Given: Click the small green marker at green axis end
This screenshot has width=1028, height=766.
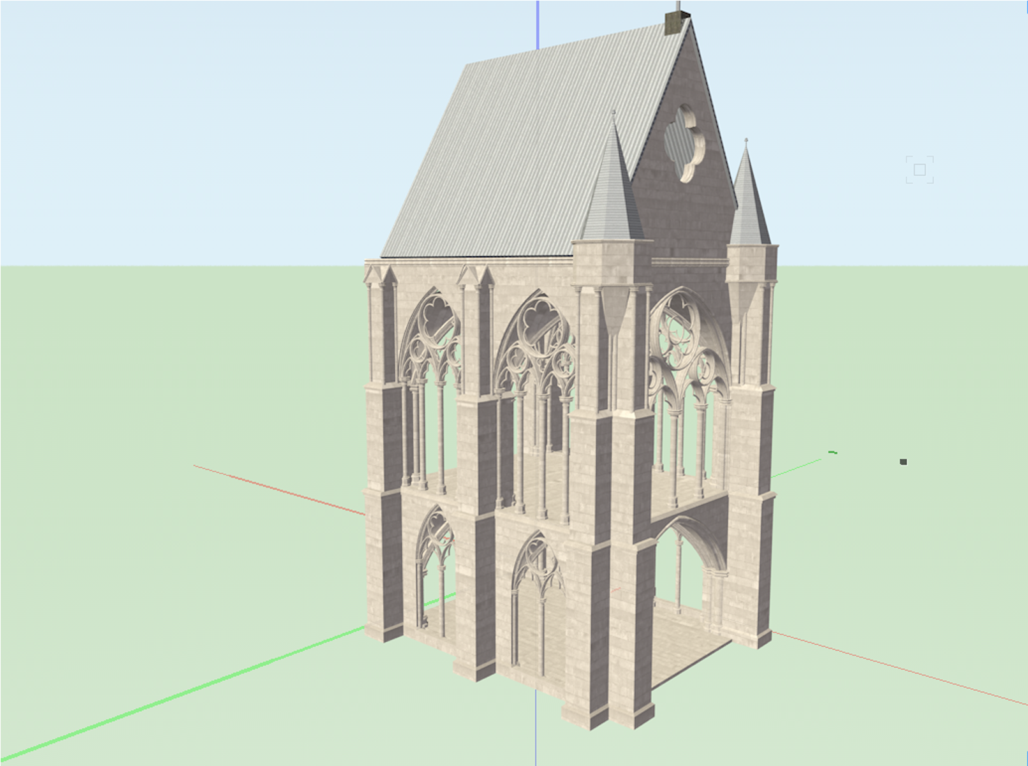Looking at the screenshot, I should coord(832,453).
